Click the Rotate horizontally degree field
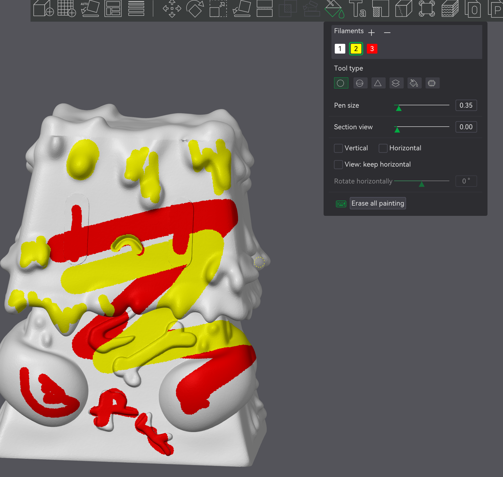The image size is (503, 477). [466, 181]
